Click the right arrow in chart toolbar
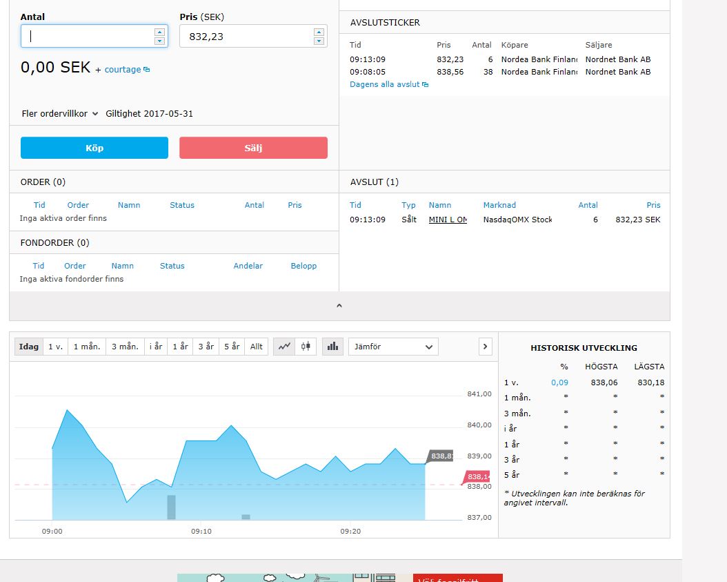The height and width of the screenshot is (582, 727). tap(486, 347)
